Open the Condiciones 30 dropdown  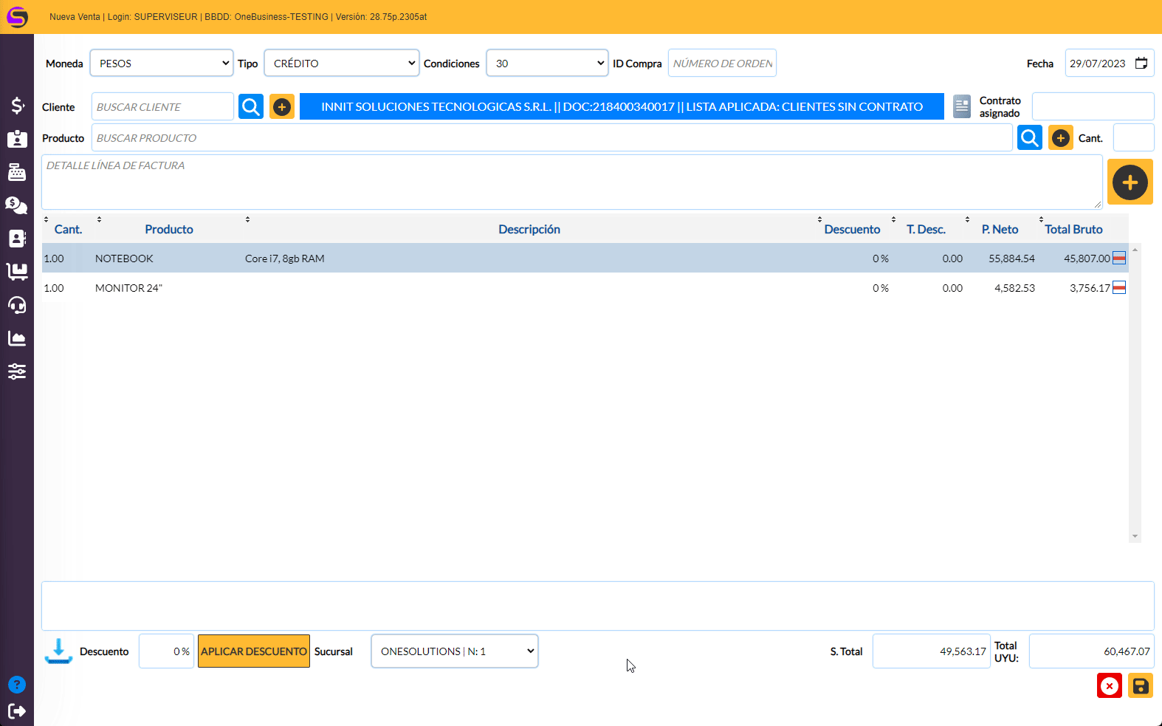(547, 64)
